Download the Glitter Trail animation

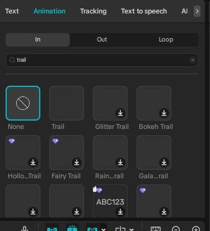[x=120, y=113]
